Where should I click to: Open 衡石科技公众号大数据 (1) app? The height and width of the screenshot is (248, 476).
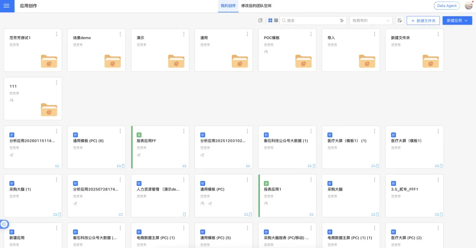(287, 147)
